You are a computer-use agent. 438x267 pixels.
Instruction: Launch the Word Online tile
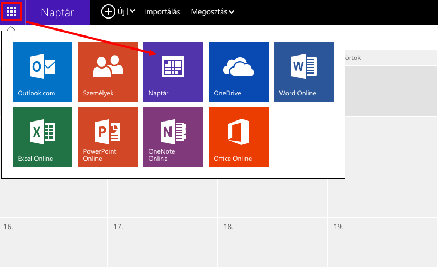[304, 72]
